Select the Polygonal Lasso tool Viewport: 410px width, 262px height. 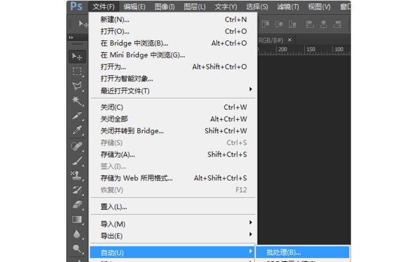77,86
